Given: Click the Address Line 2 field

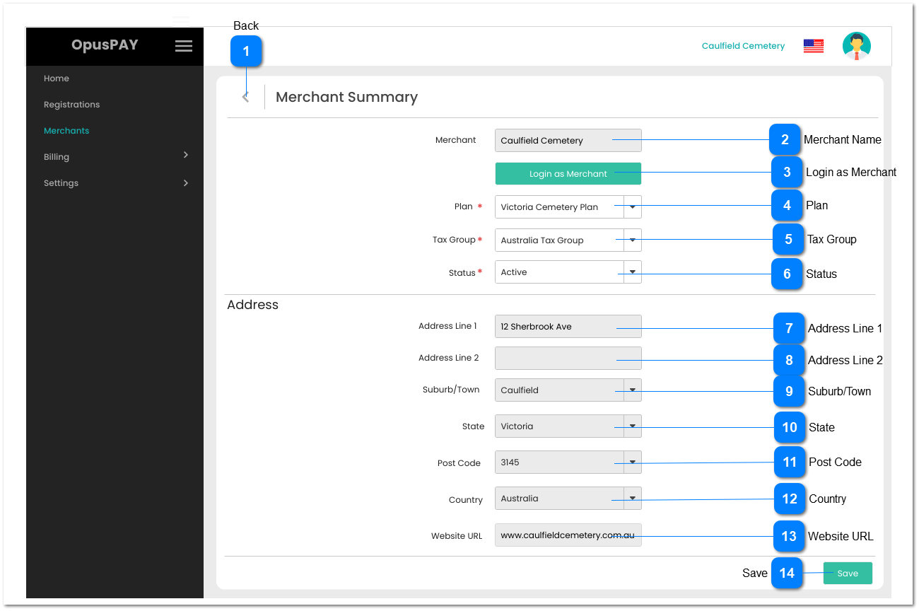Looking at the screenshot, I should (x=568, y=359).
